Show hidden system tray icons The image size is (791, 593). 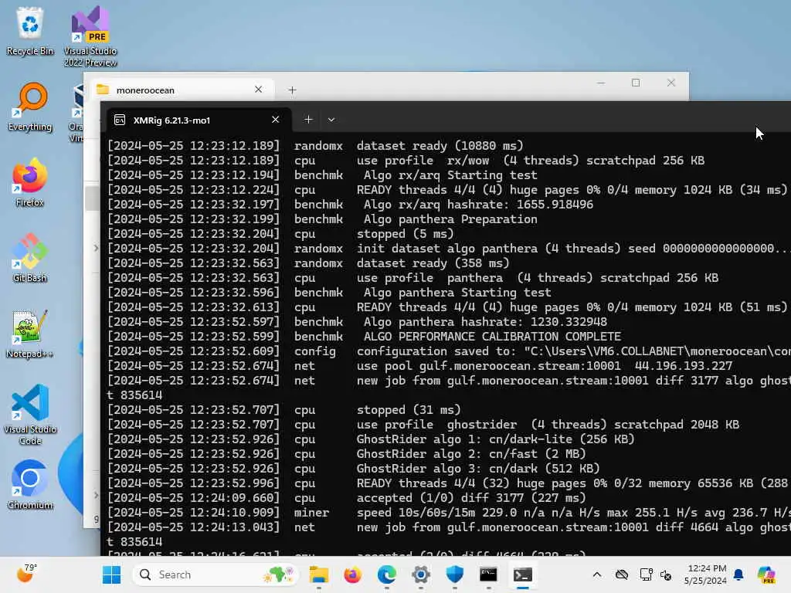[597, 574]
